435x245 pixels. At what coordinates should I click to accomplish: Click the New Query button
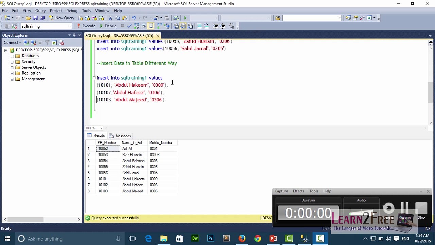pyautogui.click(x=62, y=18)
